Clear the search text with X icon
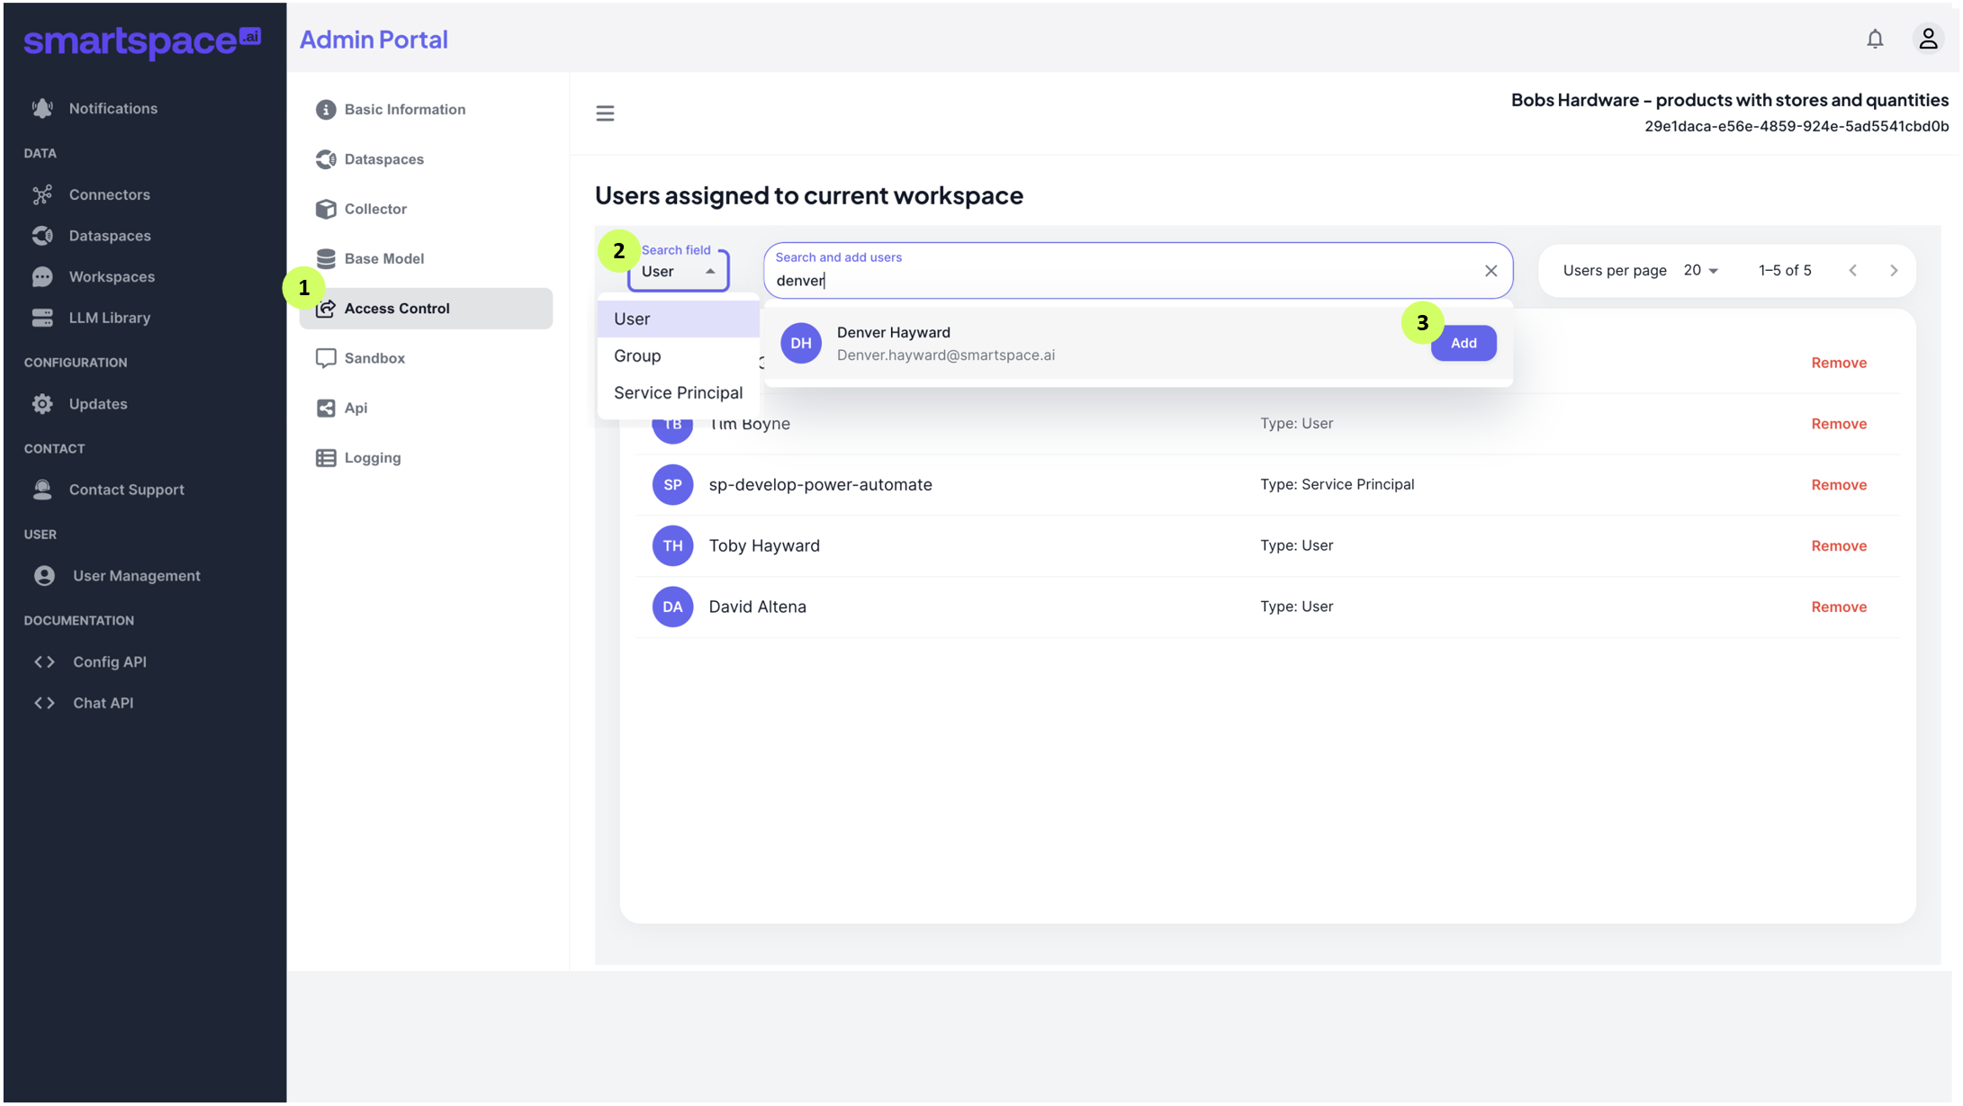Screen dimensions: 1963x1106 (1490, 271)
